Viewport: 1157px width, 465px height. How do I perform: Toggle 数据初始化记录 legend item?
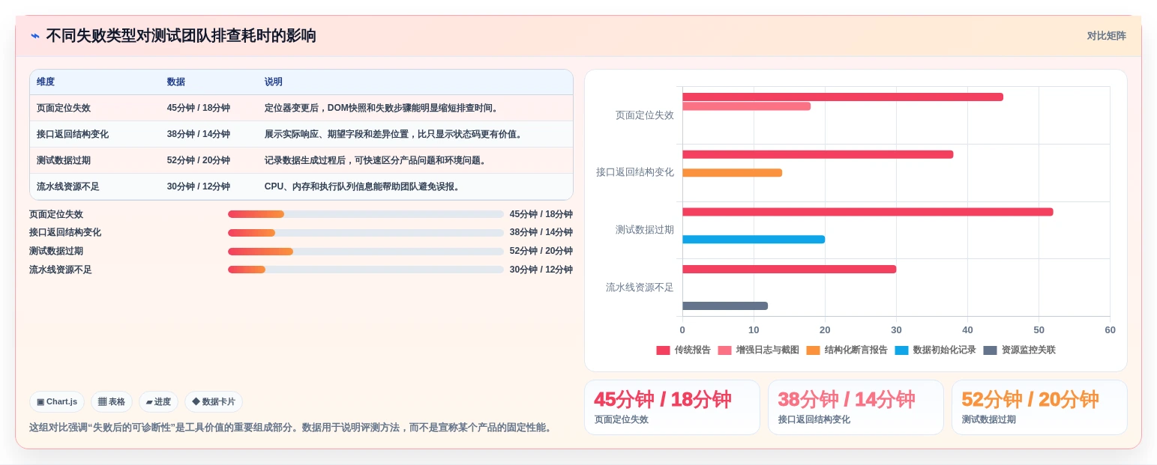[x=935, y=350]
